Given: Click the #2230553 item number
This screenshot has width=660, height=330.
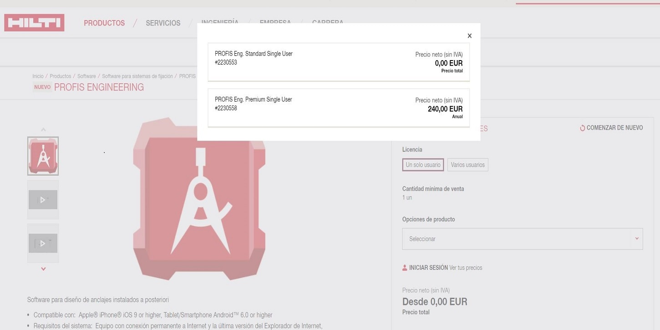Looking at the screenshot, I should click(x=226, y=62).
